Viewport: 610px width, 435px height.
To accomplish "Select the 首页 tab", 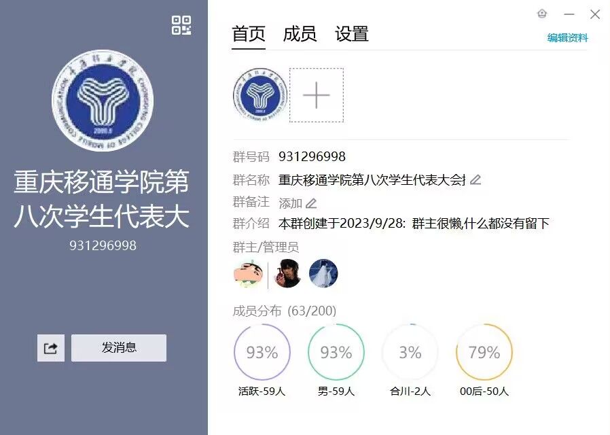I will (249, 34).
